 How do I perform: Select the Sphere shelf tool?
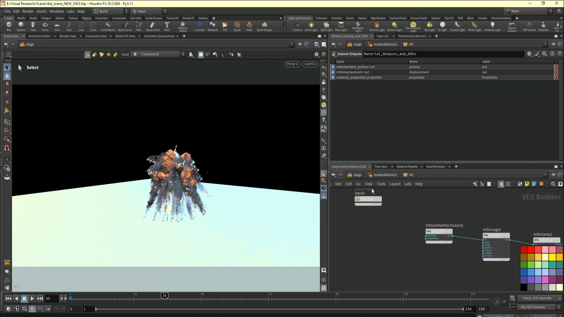(21, 26)
